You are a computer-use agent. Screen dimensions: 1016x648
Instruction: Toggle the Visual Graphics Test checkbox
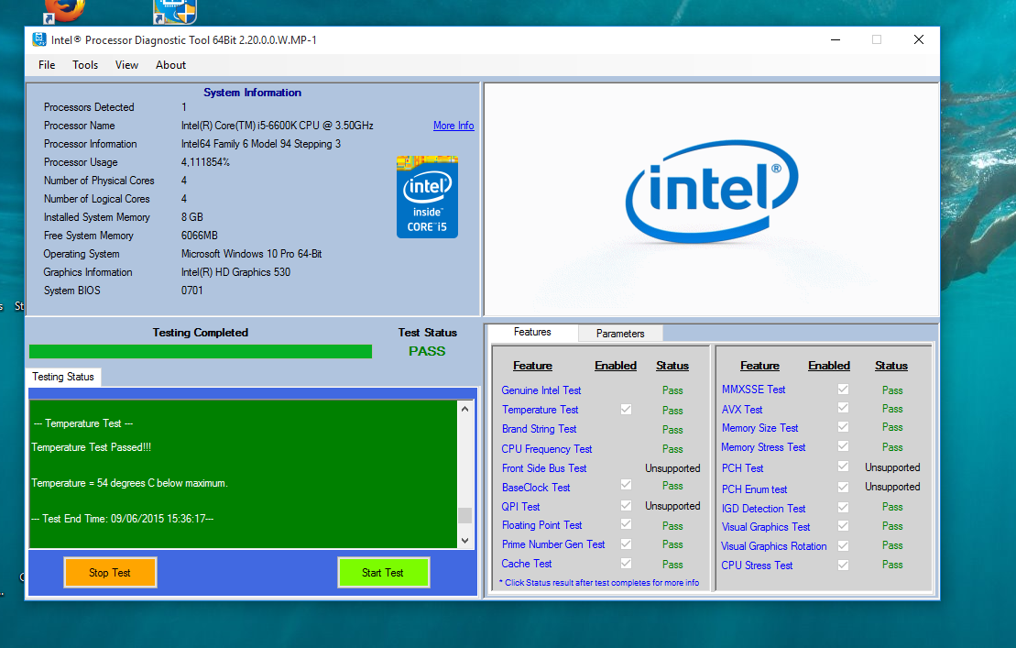click(843, 525)
